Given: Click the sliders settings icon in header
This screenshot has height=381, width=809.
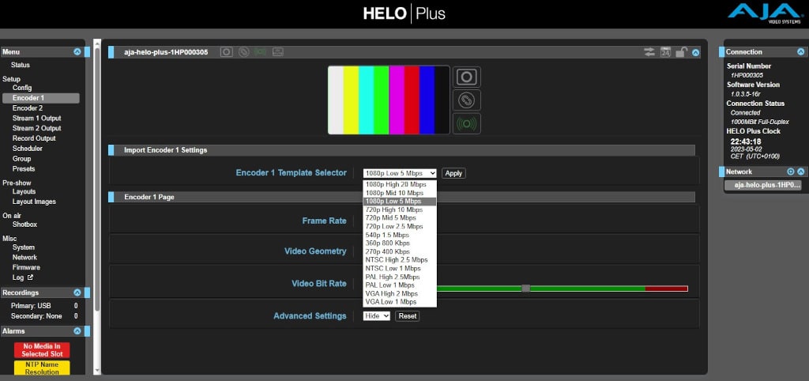Looking at the screenshot, I should click(649, 53).
